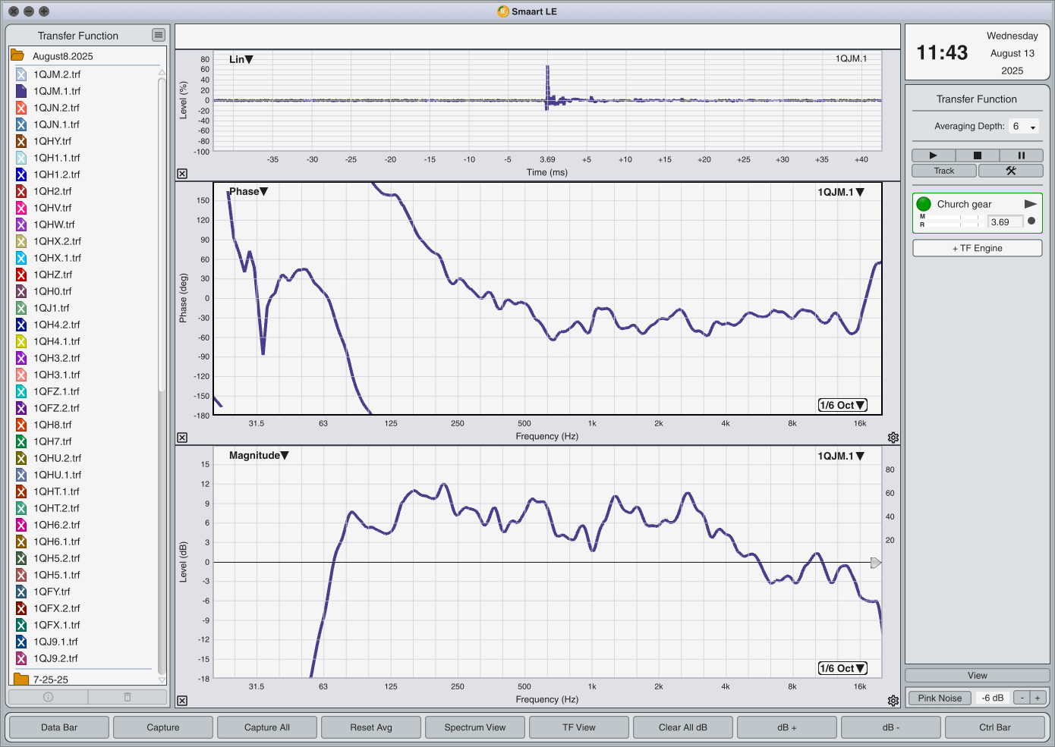The image size is (1055, 747).
Task: Click the Church gear M/R level meter
Action: [x=952, y=221]
